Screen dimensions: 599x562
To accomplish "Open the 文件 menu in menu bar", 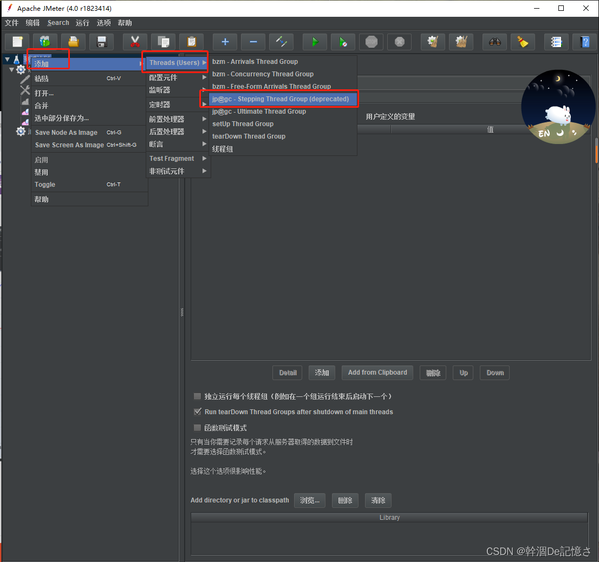I will (11, 23).
